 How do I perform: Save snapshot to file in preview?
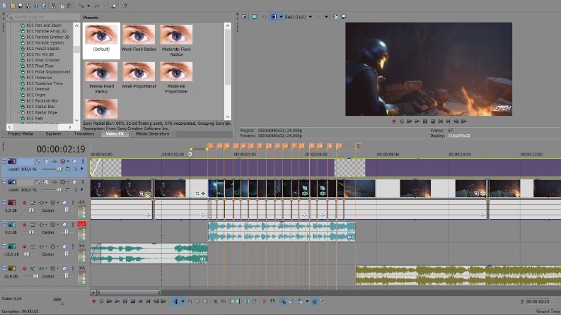pos(344,17)
